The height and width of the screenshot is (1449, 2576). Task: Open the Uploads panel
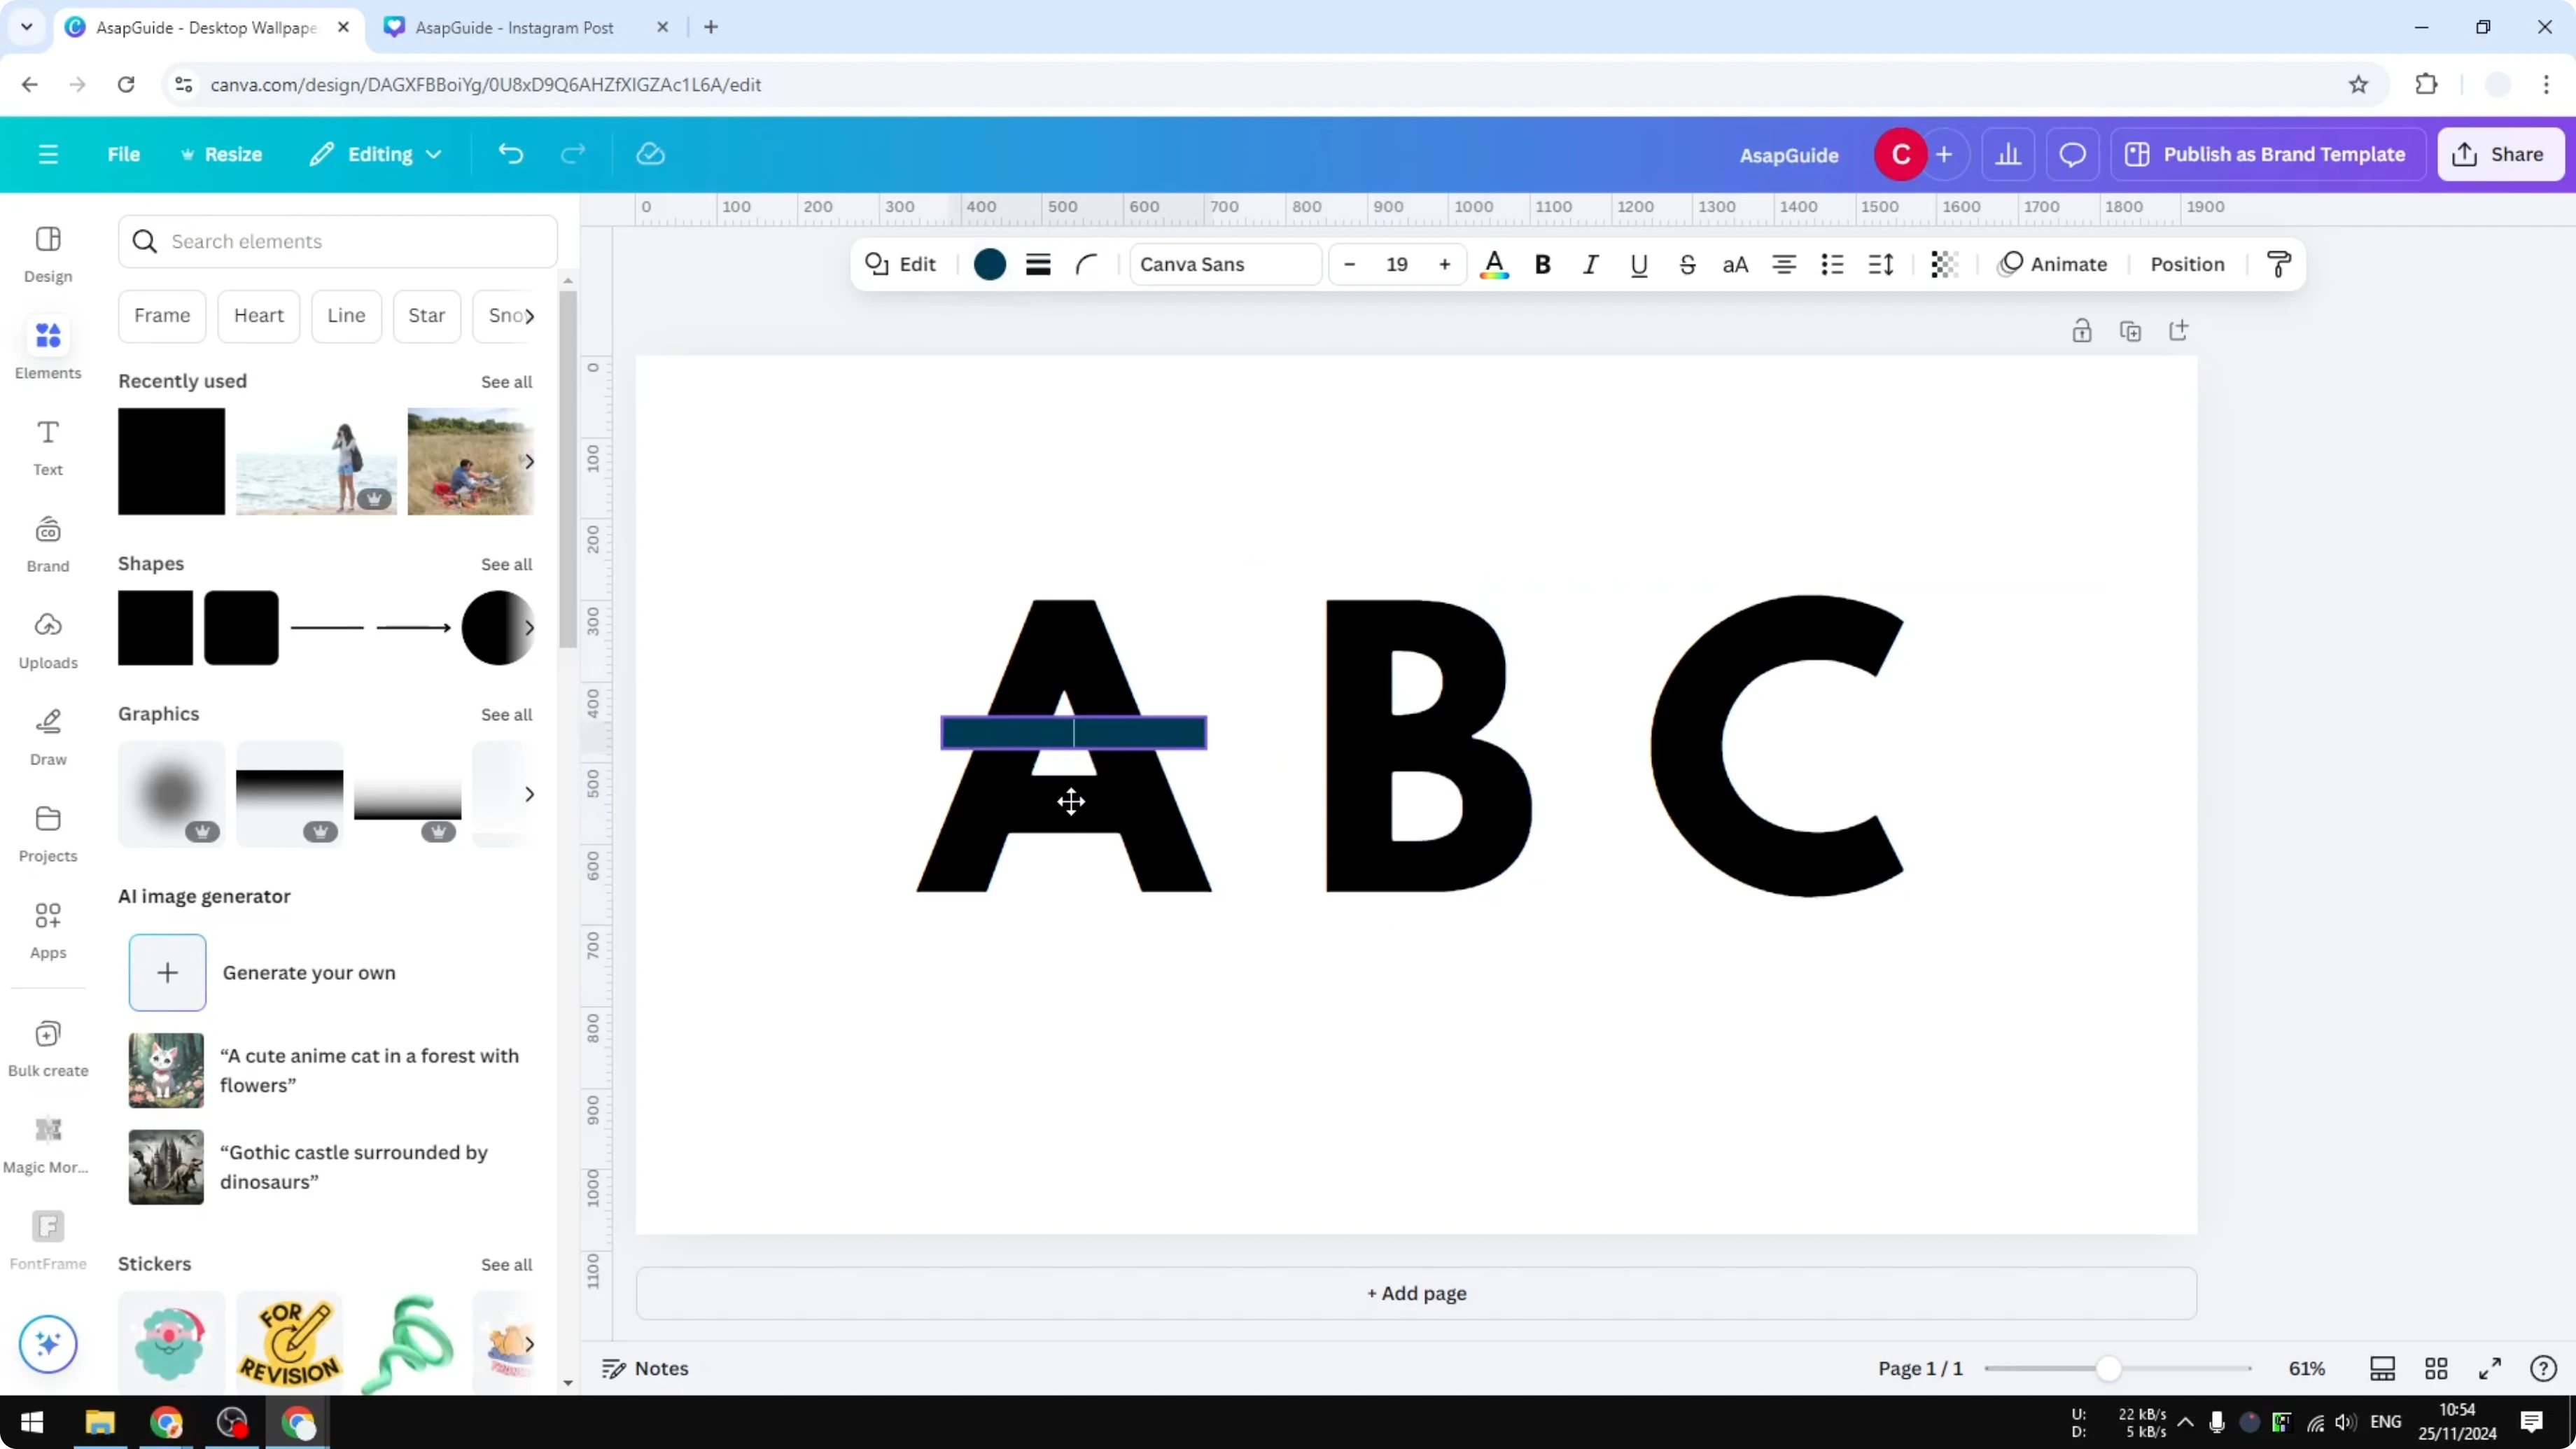47,641
